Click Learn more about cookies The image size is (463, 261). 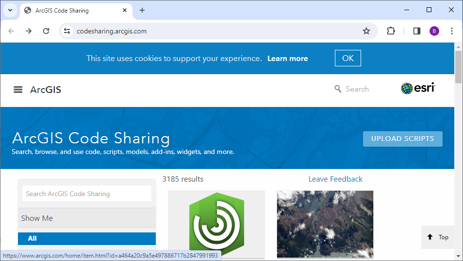pyautogui.click(x=288, y=58)
